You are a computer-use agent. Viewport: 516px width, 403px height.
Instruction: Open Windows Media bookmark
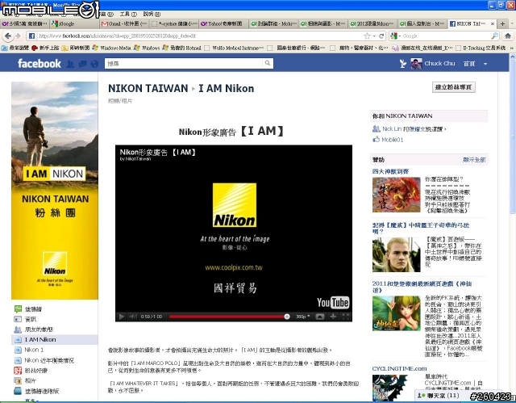(112, 48)
